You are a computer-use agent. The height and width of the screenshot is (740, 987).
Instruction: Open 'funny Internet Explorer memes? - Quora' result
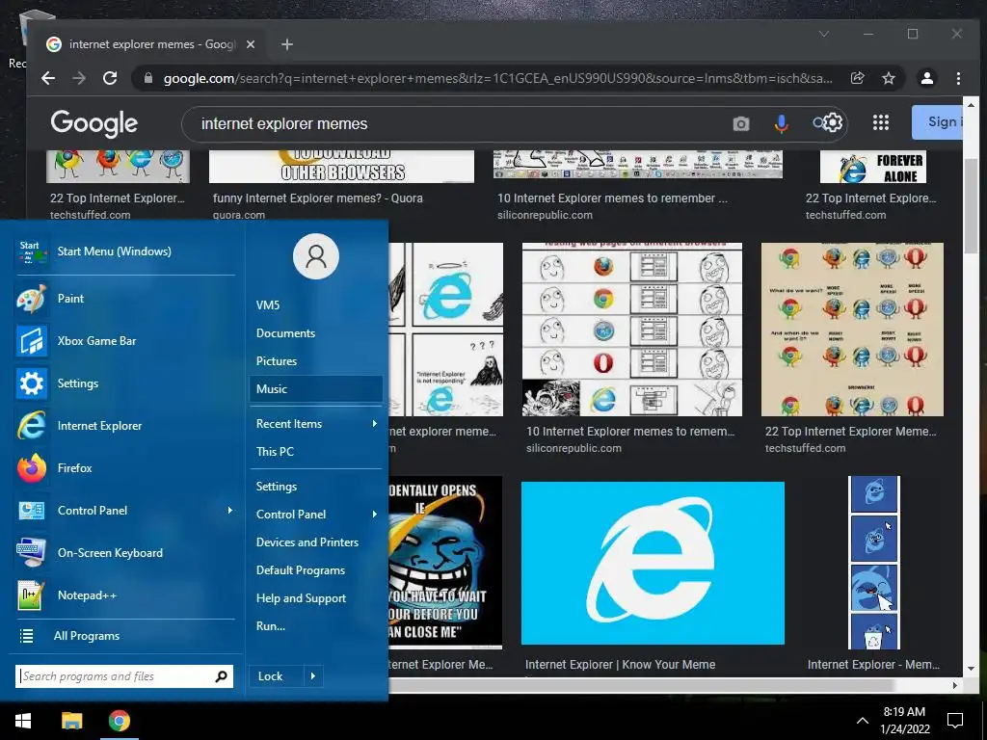pyautogui.click(x=318, y=198)
